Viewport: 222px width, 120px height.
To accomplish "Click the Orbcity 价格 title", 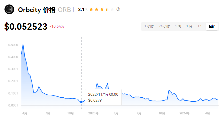I will tap(37, 10).
